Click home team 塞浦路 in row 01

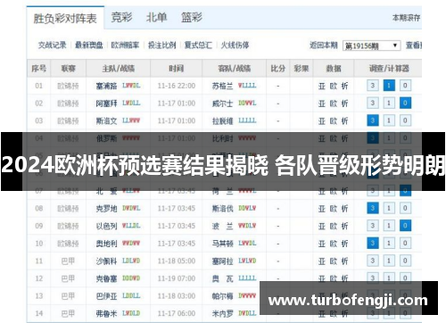(x=106, y=86)
